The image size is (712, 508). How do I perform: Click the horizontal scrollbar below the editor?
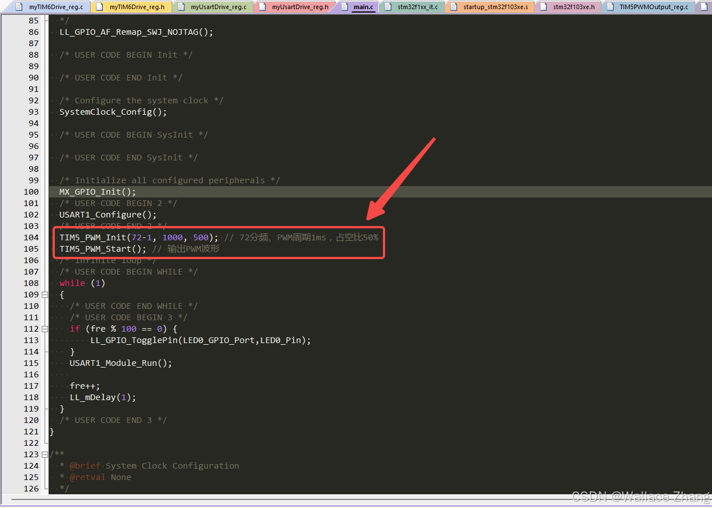pos(356,501)
